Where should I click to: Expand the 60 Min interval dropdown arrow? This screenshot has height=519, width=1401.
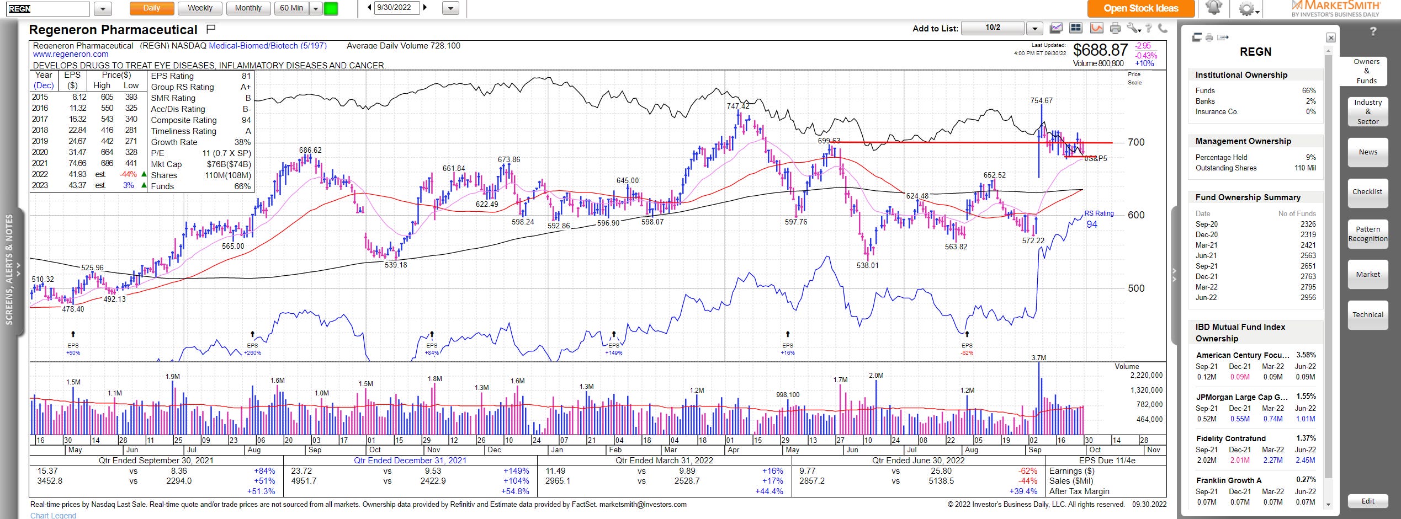click(316, 8)
